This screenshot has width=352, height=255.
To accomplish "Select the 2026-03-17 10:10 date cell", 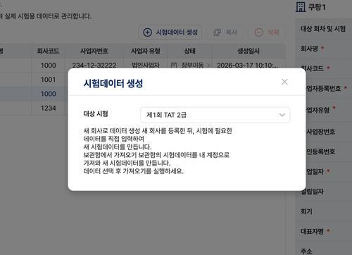I will click(248, 65).
